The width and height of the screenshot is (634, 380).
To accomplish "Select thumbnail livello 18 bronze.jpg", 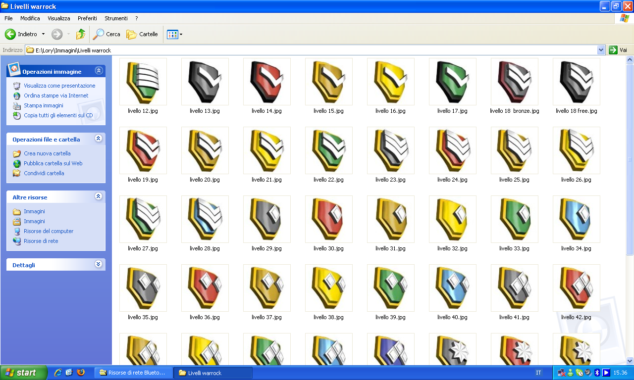I will pos(515,82).
